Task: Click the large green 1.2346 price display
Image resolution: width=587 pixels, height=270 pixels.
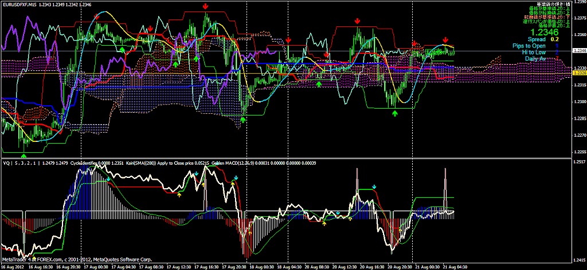Action: click(543, 33)
